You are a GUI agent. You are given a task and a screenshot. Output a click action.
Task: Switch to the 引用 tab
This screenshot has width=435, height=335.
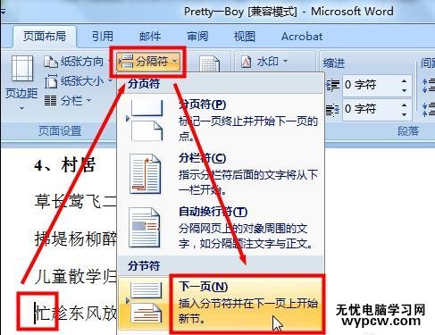(103, 37)
